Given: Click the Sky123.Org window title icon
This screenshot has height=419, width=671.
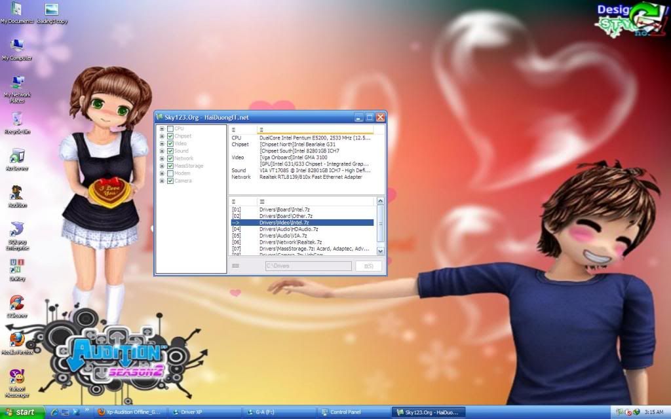Looking at the screenshot, I should 160,117.
